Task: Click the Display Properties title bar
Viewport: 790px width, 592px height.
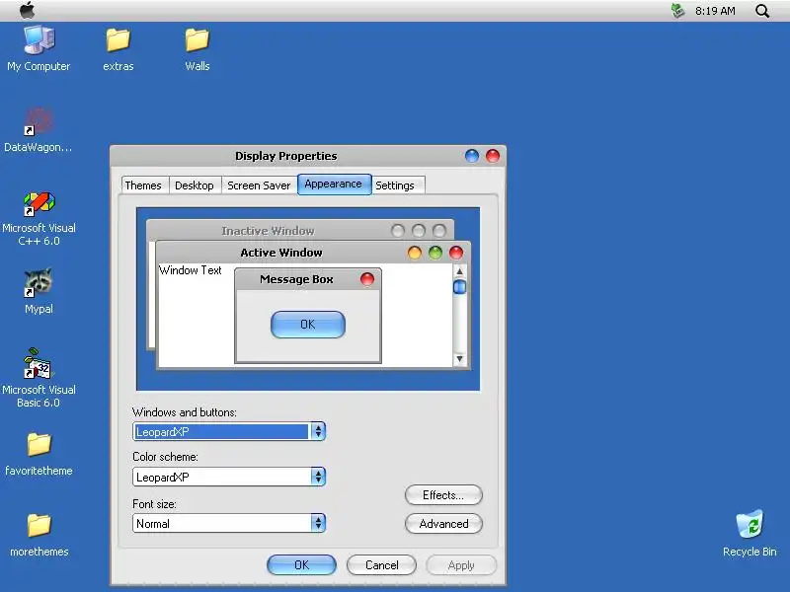Action: pos(308,156)
